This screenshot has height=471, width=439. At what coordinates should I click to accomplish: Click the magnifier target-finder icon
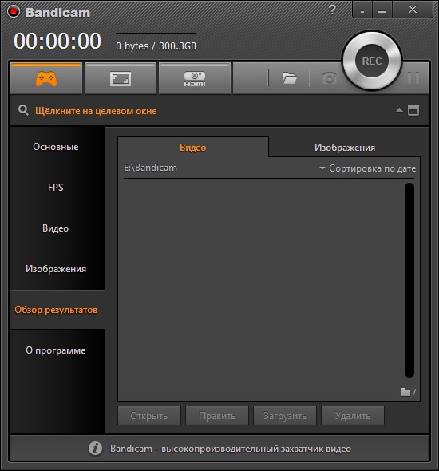click(23, 110)
